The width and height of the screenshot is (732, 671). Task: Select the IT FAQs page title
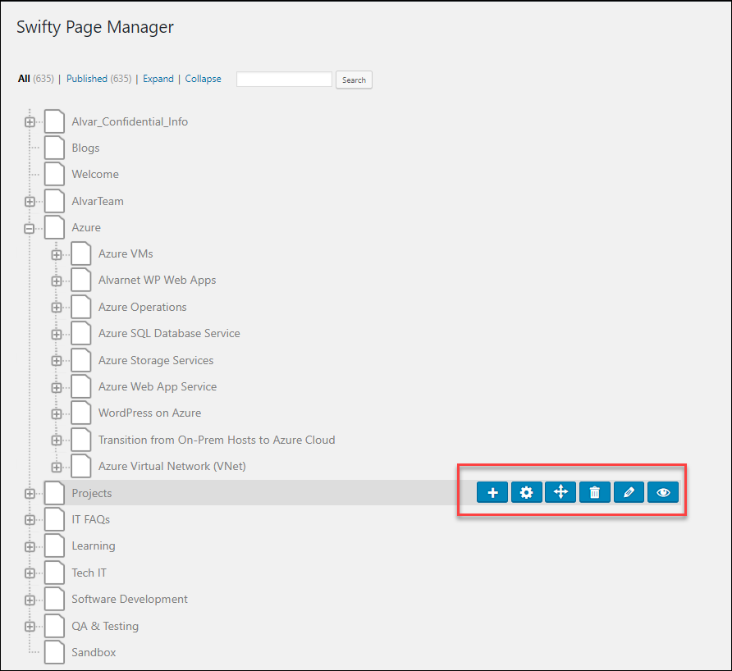(90, 519)
